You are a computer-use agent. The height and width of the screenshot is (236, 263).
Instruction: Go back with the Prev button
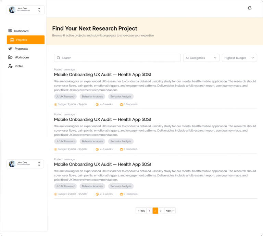coord(141,211)
